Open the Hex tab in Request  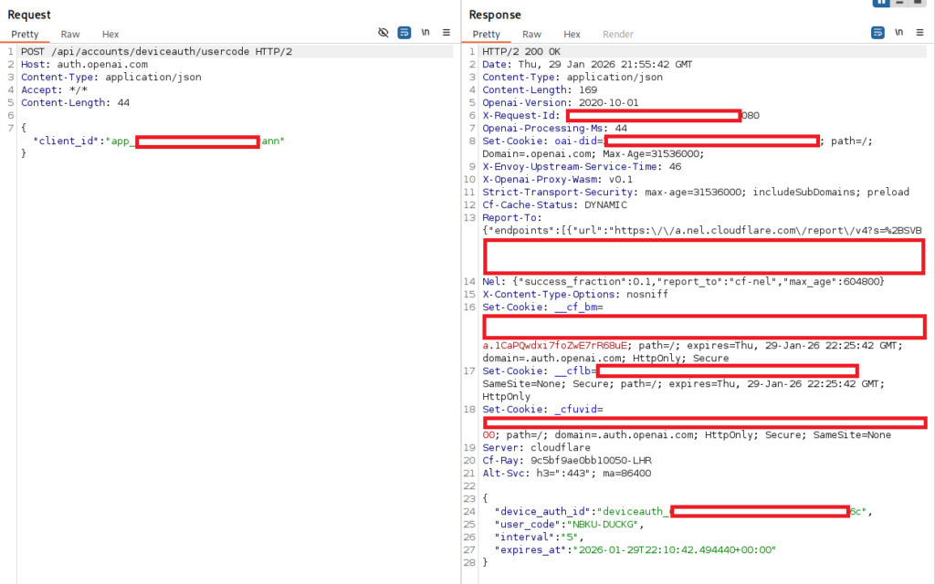pos(110,35)
